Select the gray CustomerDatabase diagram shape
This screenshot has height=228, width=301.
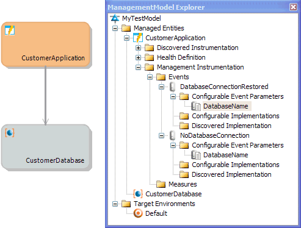tap(46, 147)
